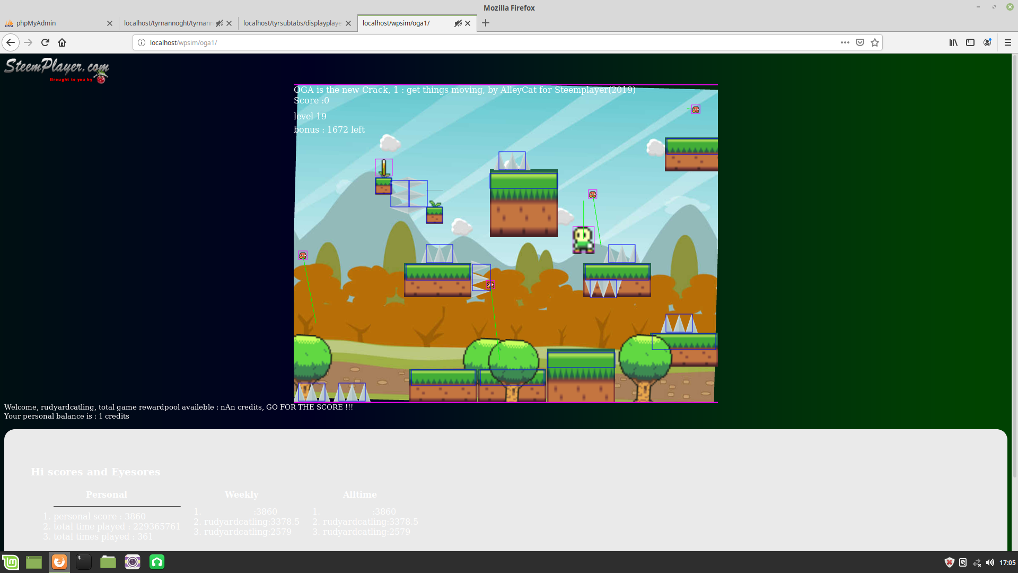Click the Alltime hi-scores heading
This screenshot has width=1018, height=573.
pos(359,494)
